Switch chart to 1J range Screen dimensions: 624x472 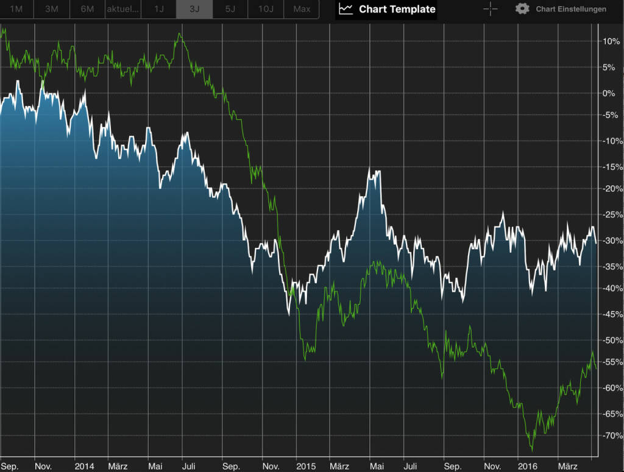pos(159,9)
